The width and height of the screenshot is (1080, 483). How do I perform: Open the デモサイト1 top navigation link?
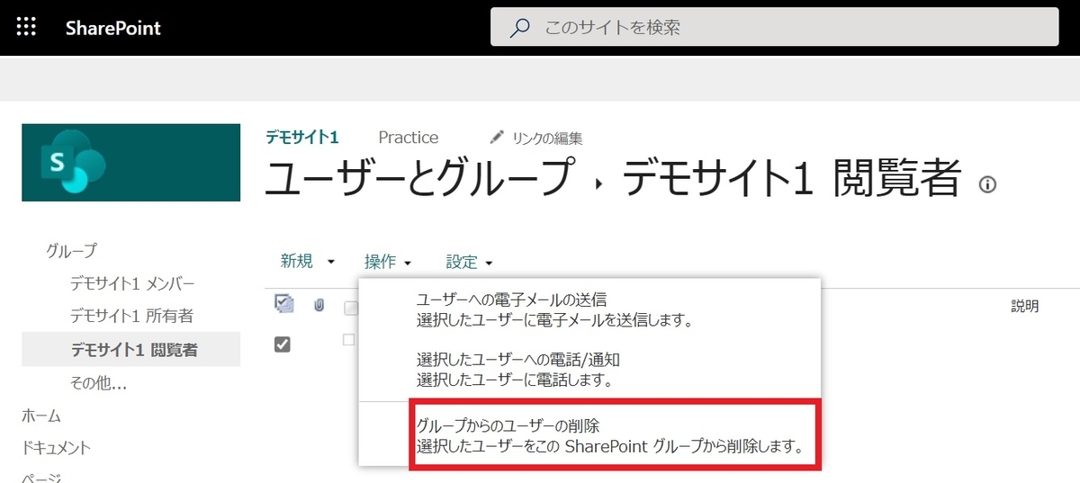(x=301, y=138)
